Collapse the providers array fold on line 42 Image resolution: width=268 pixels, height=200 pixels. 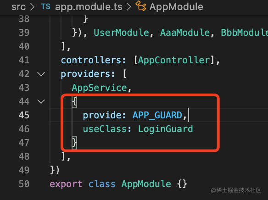41,74
